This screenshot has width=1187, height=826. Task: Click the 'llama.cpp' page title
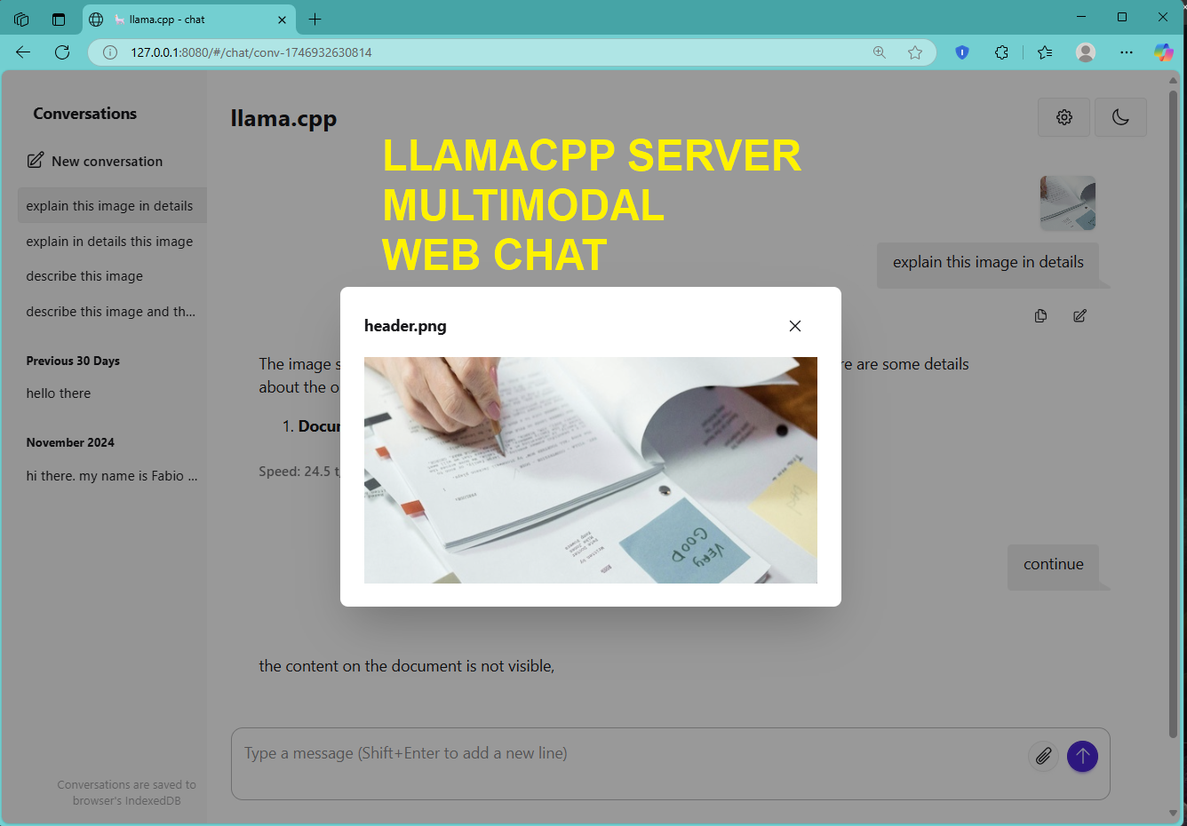click(283, 119)
